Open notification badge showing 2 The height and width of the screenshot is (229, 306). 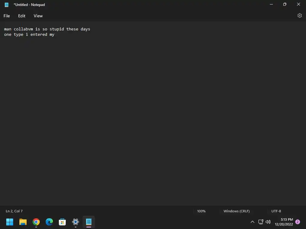pyautogui.click(x=298, y=222)
